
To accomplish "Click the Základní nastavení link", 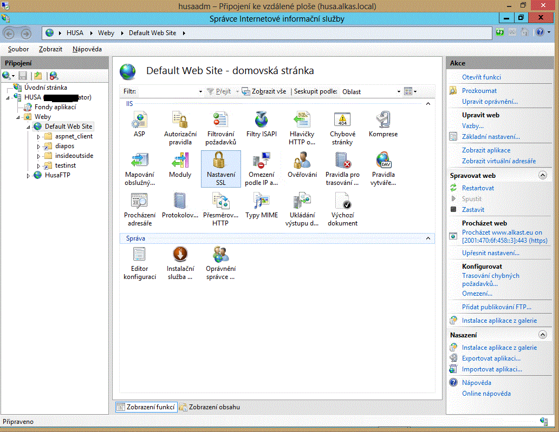I will pyautogui.click(x=491, y=137).
